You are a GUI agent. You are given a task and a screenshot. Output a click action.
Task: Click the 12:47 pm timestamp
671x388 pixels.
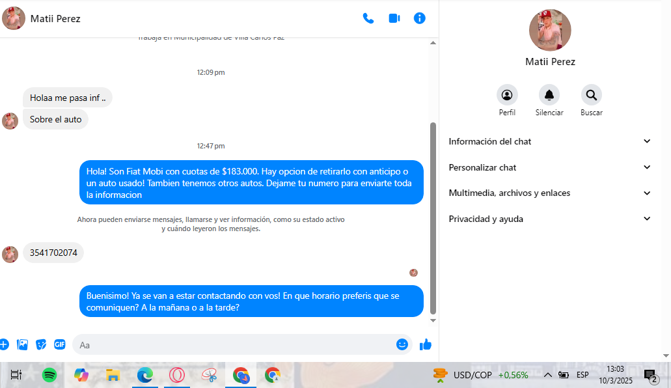211,146
